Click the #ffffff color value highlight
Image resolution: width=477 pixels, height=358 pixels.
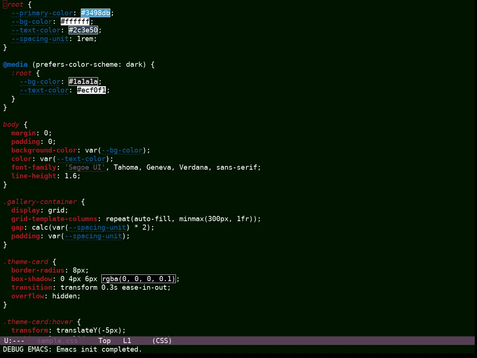[x=75, y=22]
